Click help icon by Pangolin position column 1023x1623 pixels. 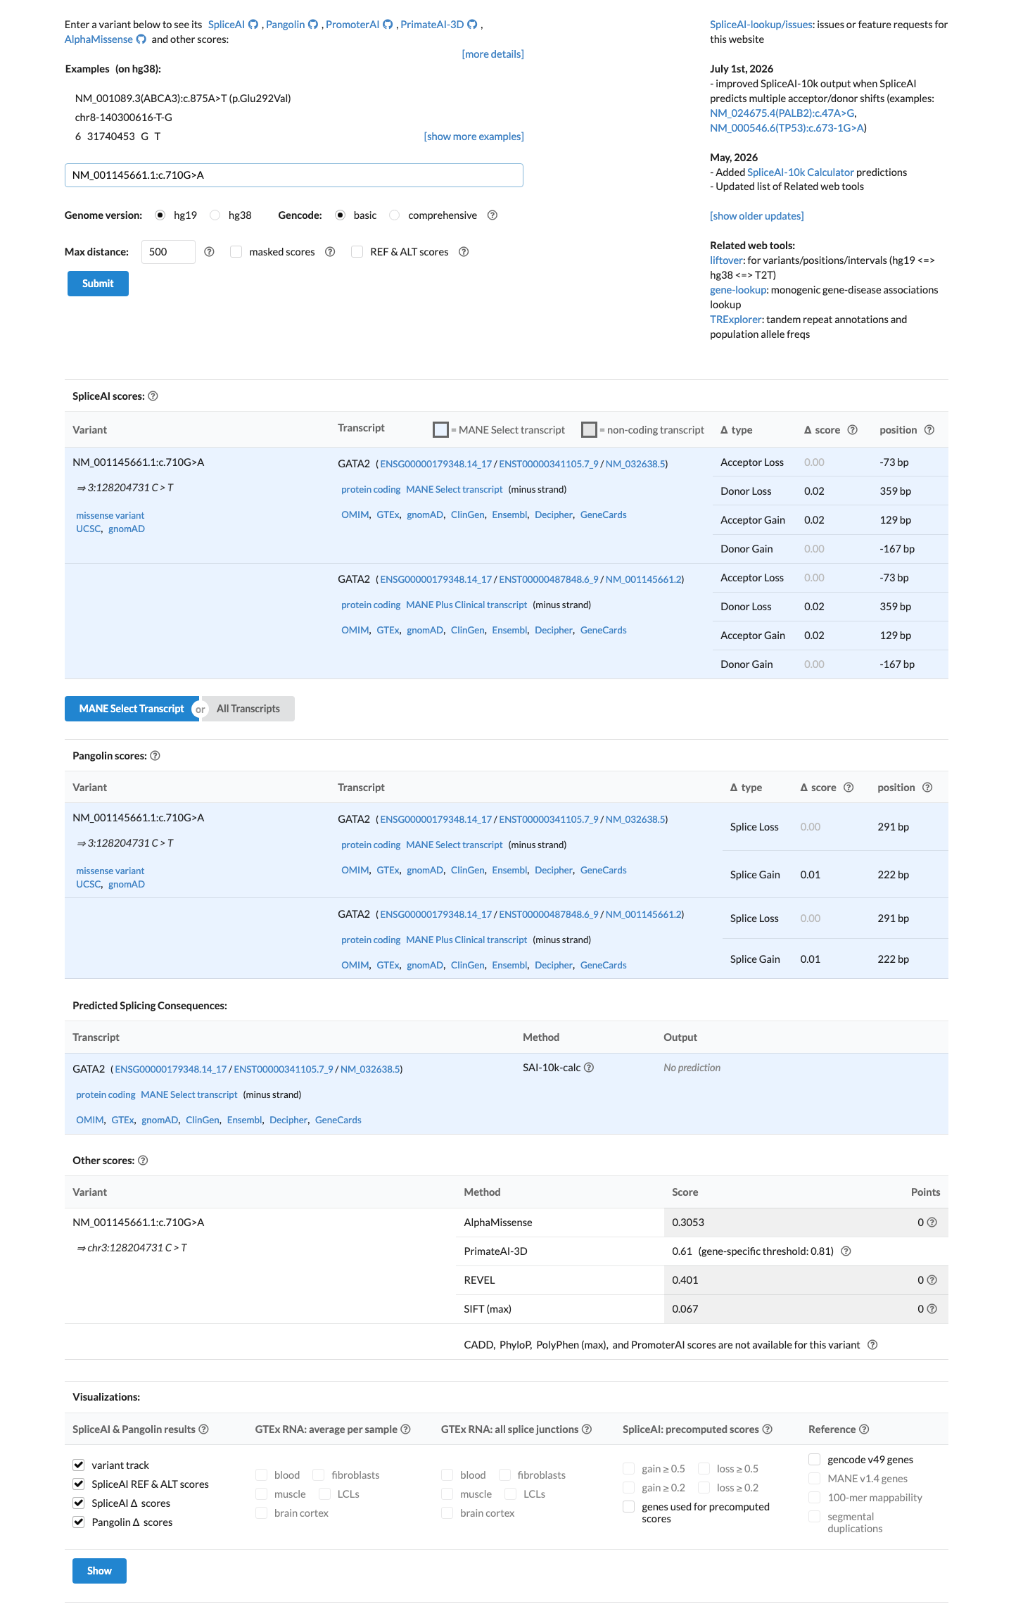coord(927,788)
